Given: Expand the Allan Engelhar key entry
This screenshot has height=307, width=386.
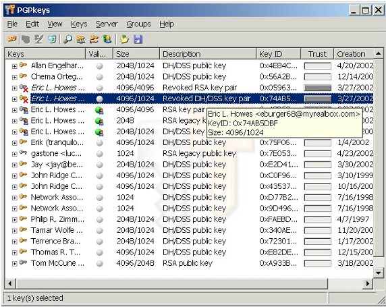Looking at the screenshot, I should point(15,66).
